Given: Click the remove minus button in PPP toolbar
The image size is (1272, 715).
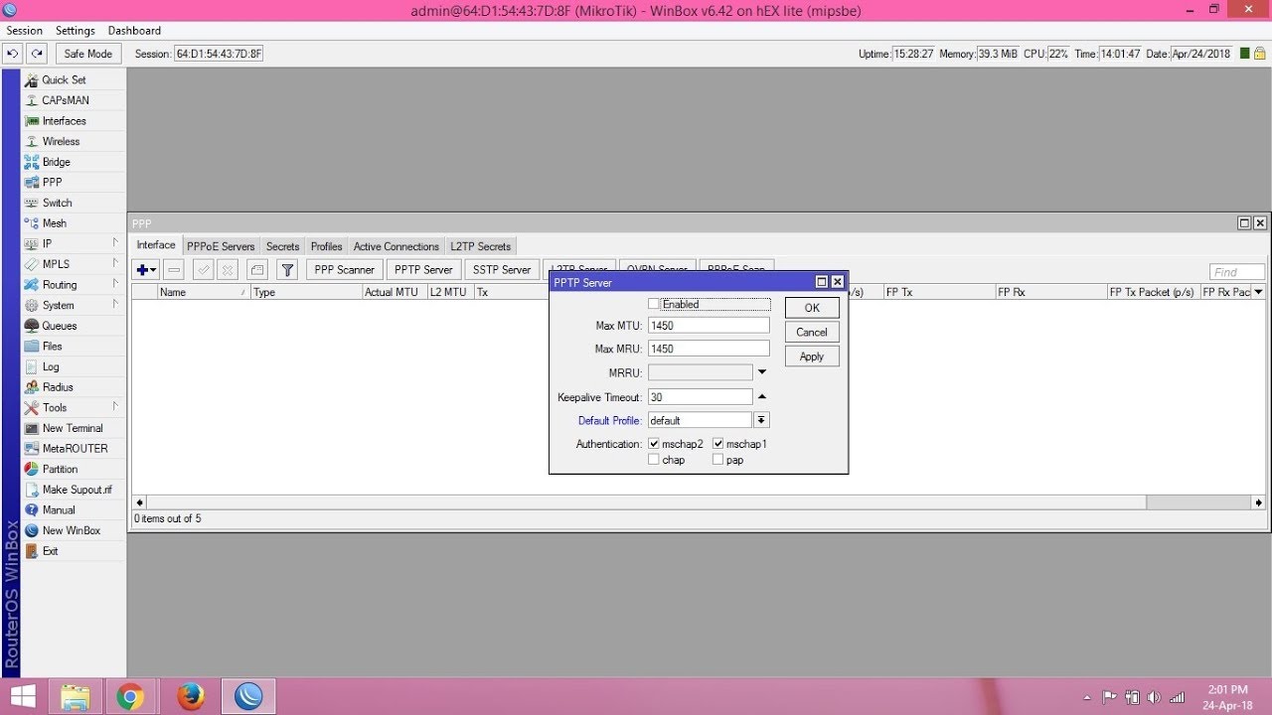Looking at the screenshot, I should tap(174, 269).
